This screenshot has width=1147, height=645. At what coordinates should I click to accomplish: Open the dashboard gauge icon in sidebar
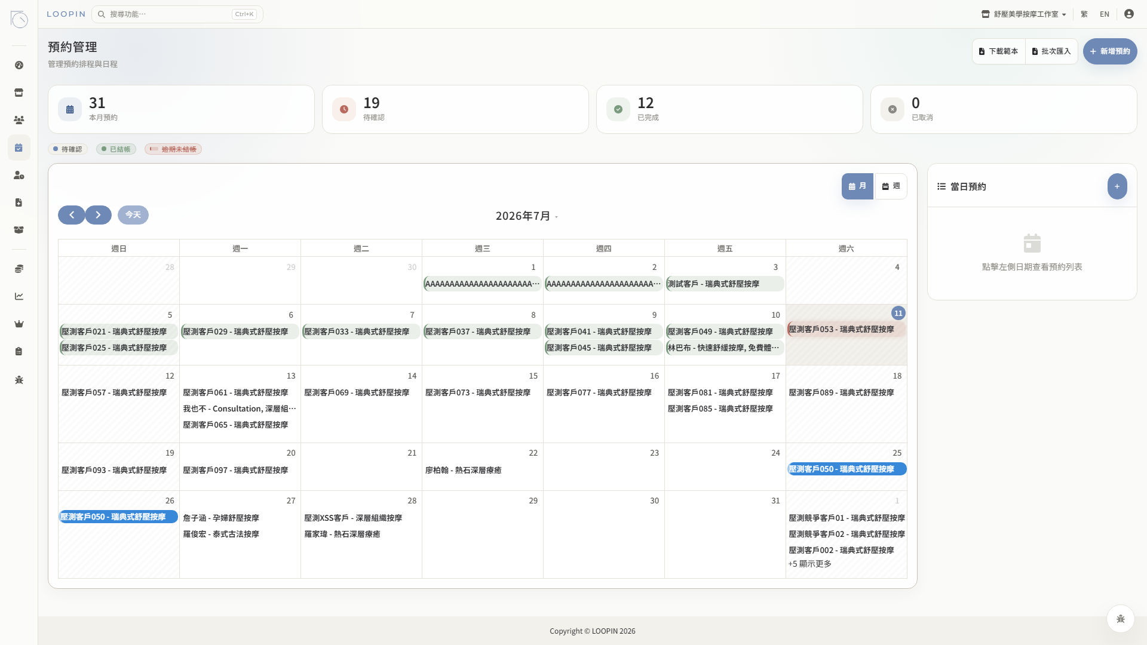pos(19,65)
